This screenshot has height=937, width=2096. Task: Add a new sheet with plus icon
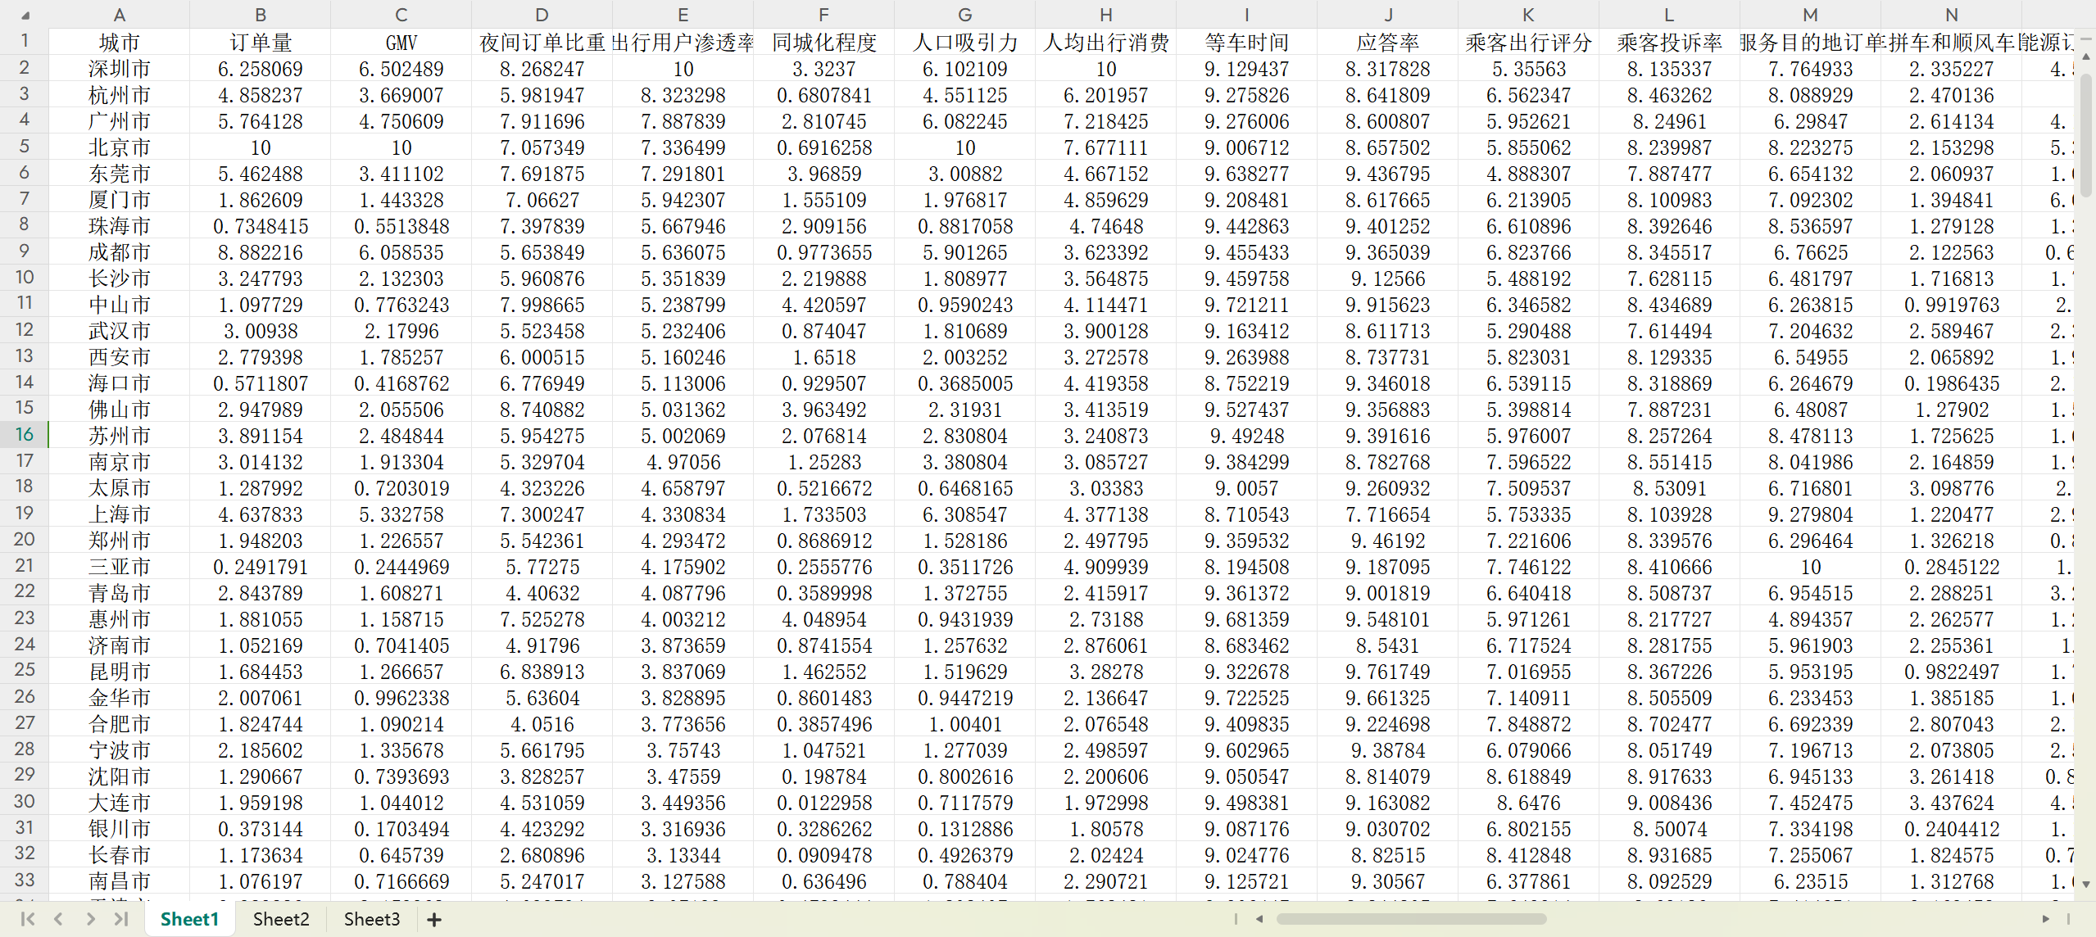point(434,920)
